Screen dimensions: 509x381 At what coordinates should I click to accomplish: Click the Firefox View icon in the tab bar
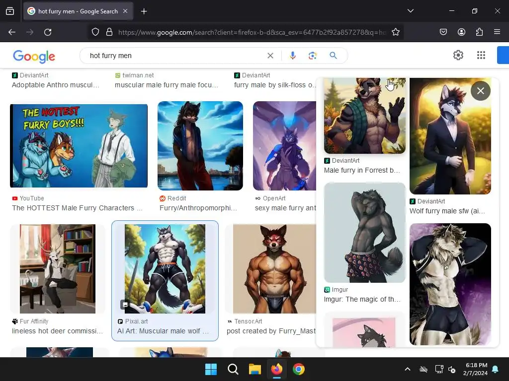coord(10,11)
